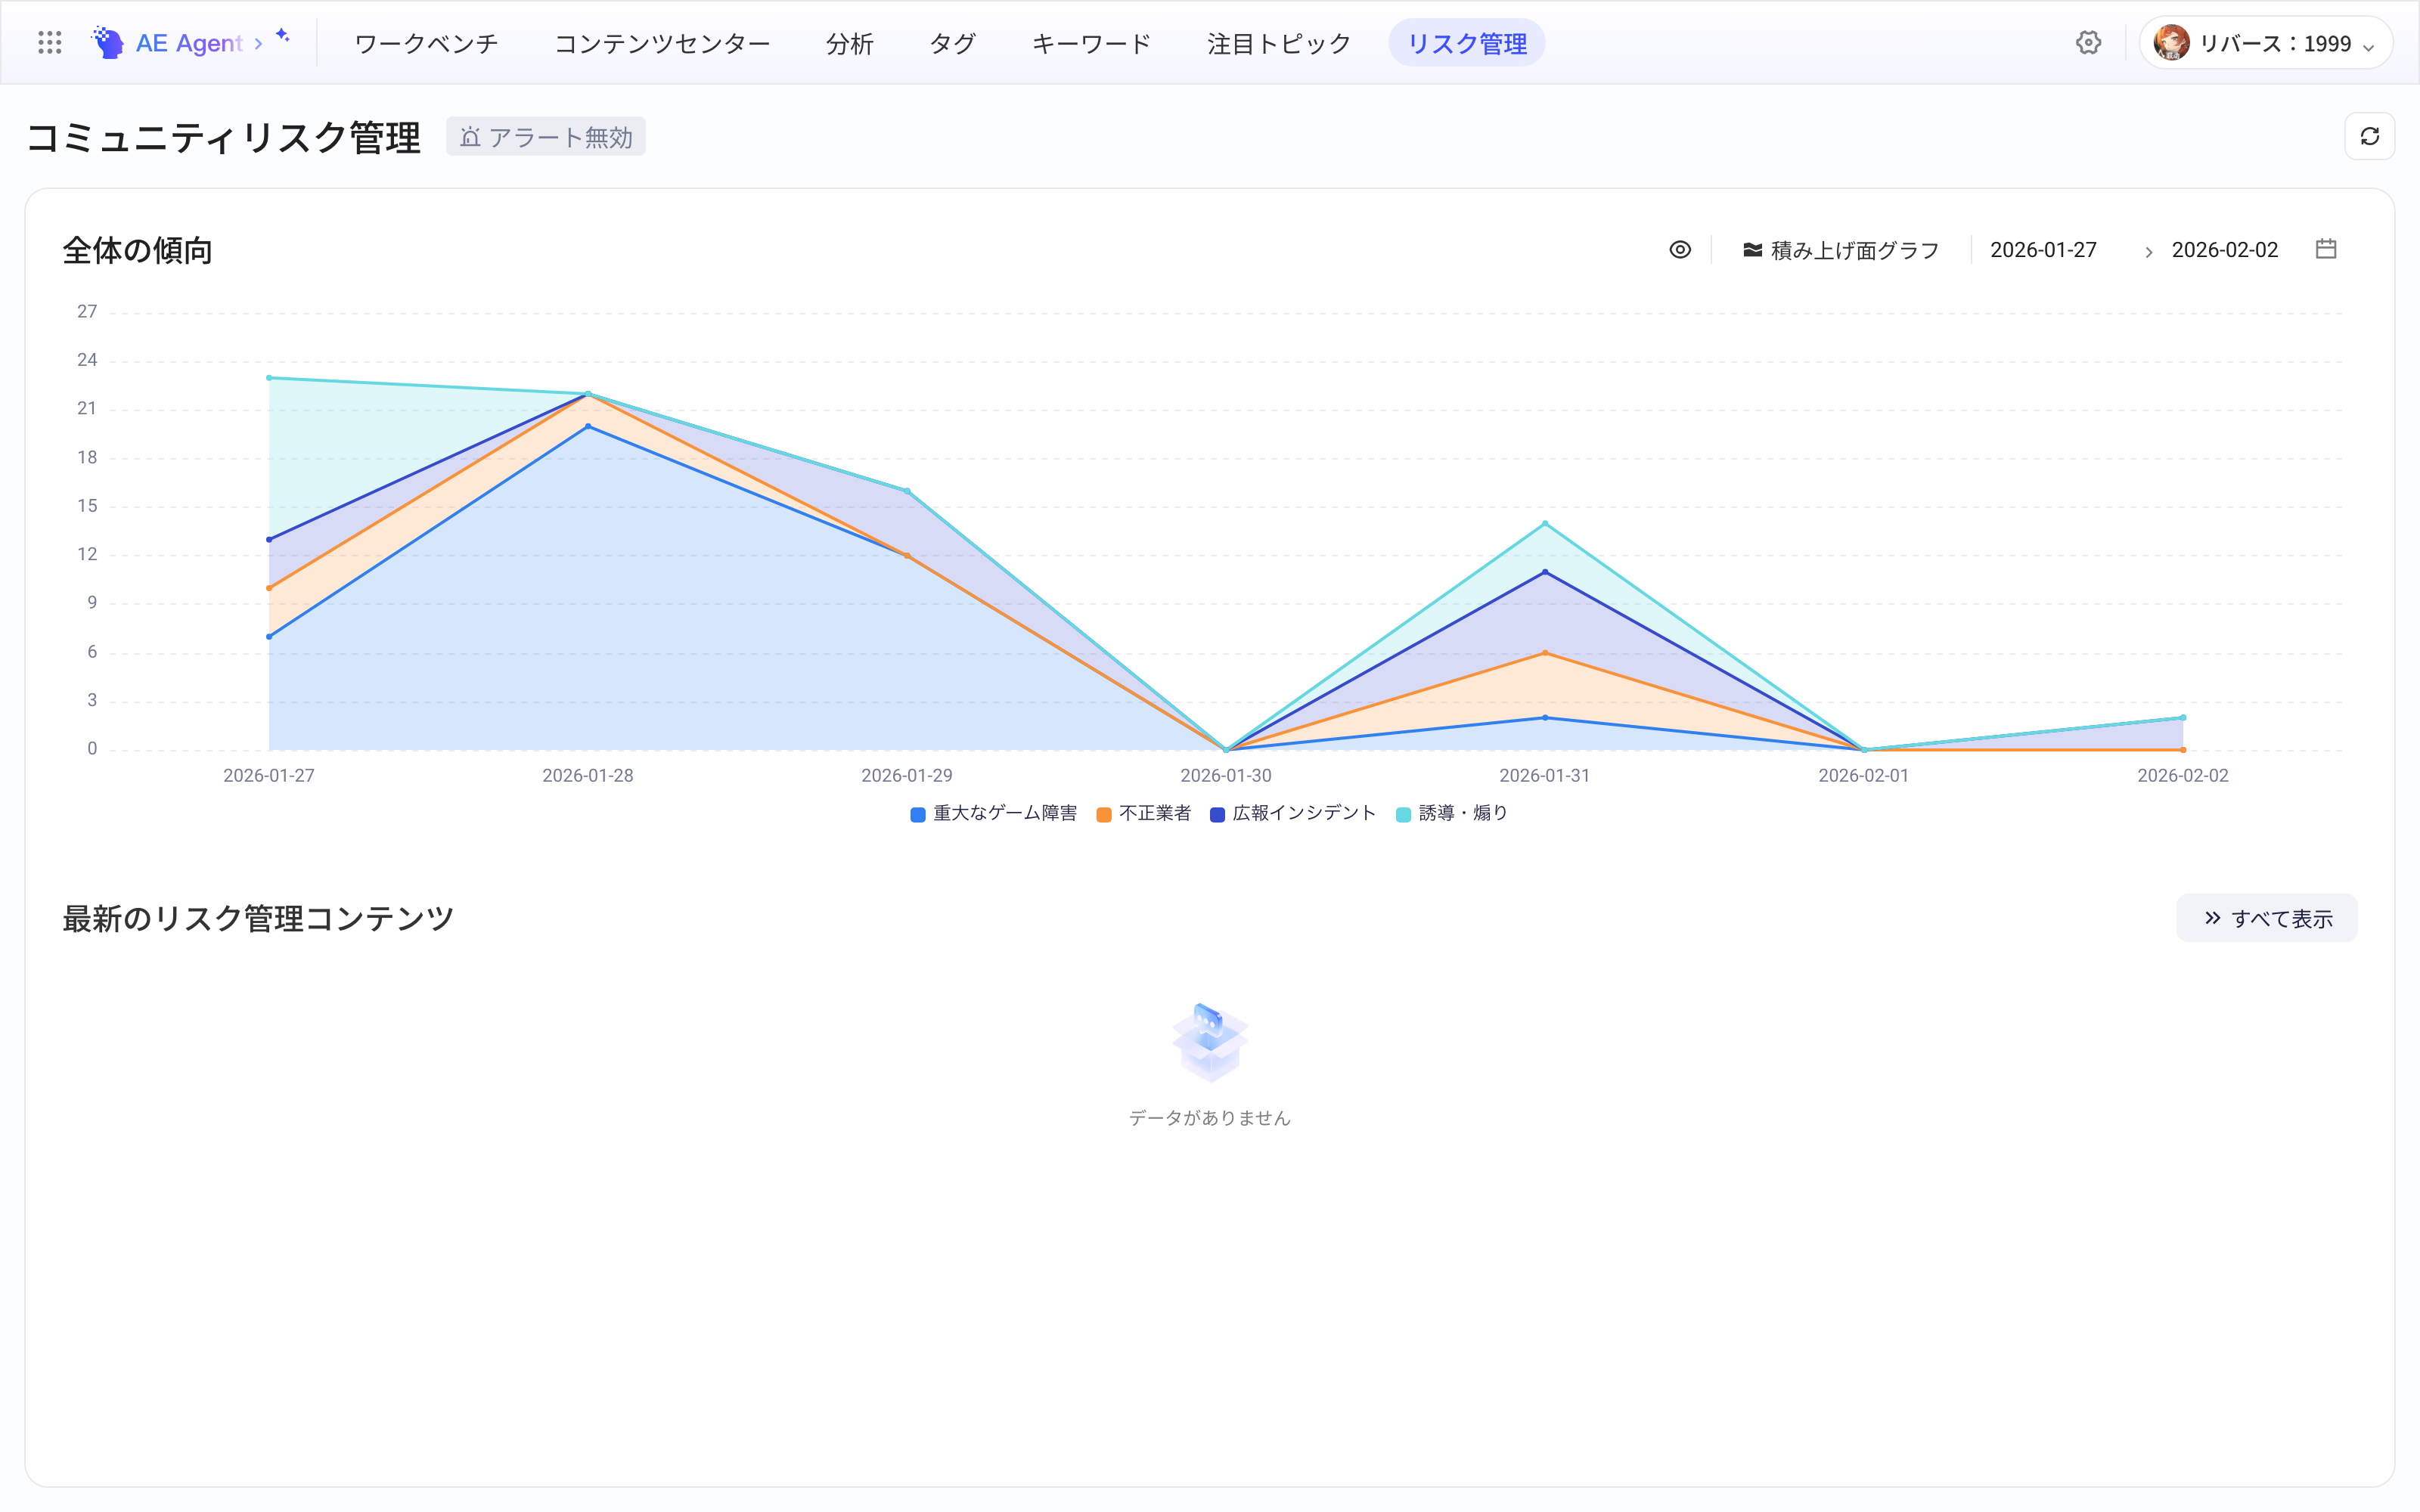
Task: Expand AE Agent breadcrumb chevron
Action: click(x=258, y=44)
